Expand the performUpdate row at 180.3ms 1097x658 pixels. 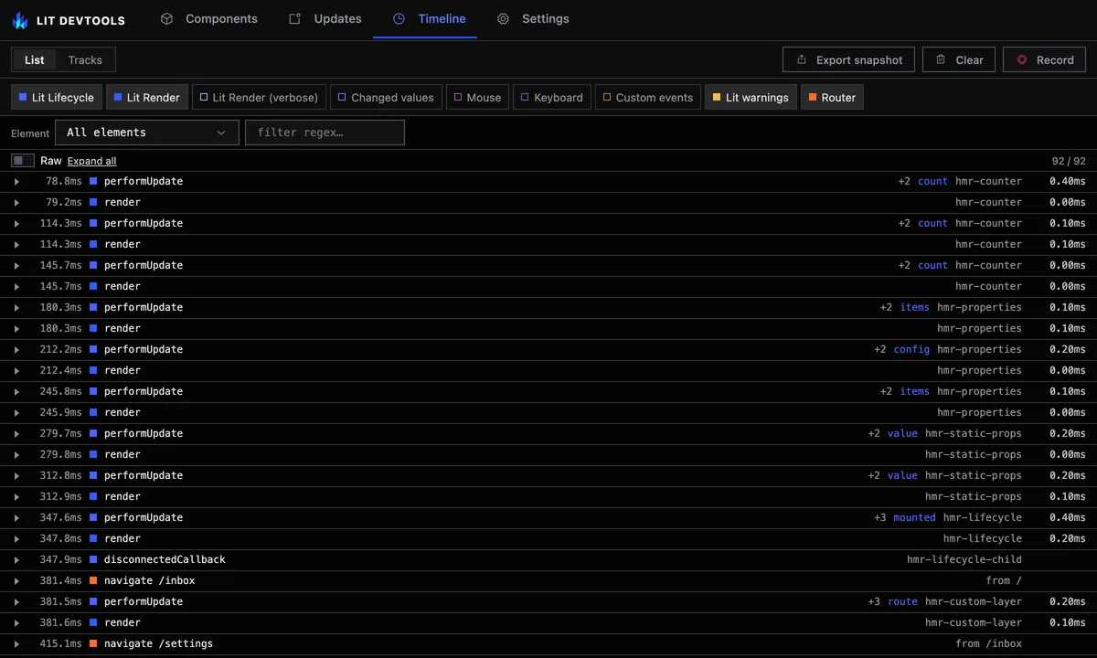click(16, 308)
